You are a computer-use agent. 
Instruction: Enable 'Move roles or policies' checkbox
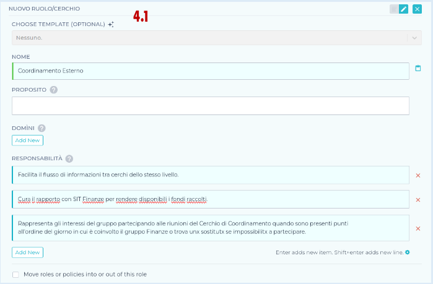point(15,274)
